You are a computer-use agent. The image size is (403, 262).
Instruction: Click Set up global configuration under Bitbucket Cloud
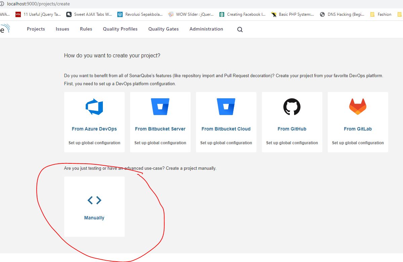coord(226,143)
